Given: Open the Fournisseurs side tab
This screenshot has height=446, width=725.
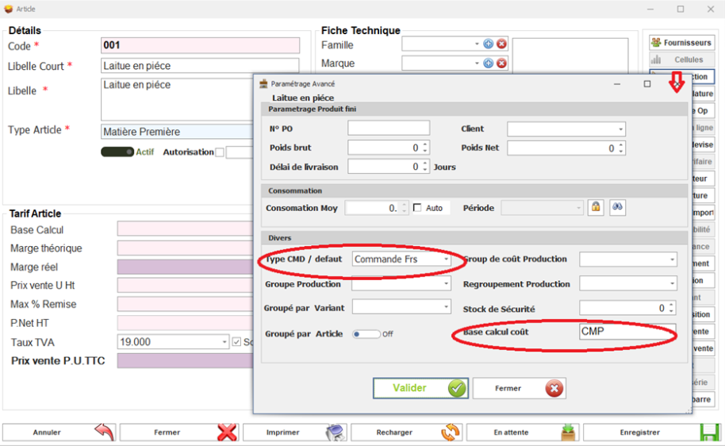Looking at the screenshot, I should [x=681, y=43].
